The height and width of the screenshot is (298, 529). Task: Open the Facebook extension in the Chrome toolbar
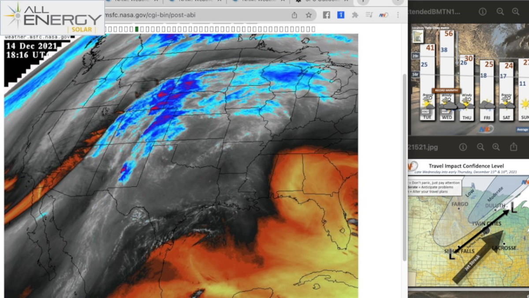click(326, 15)
